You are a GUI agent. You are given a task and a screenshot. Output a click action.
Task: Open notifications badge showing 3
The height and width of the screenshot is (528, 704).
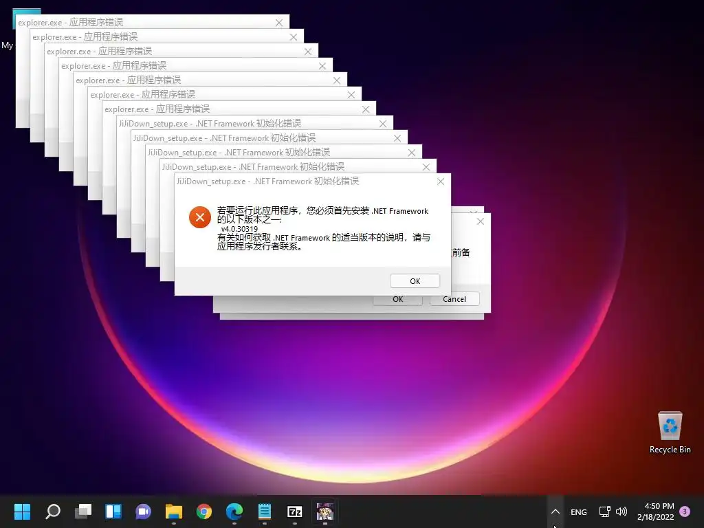(685, 511)
